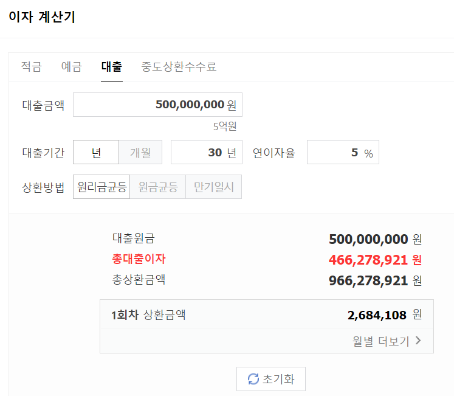Image resolution: width=454 pixels, height=396 pixels.
Task: Click the 966,278,921 total repayment value
Action: (368, 281)
